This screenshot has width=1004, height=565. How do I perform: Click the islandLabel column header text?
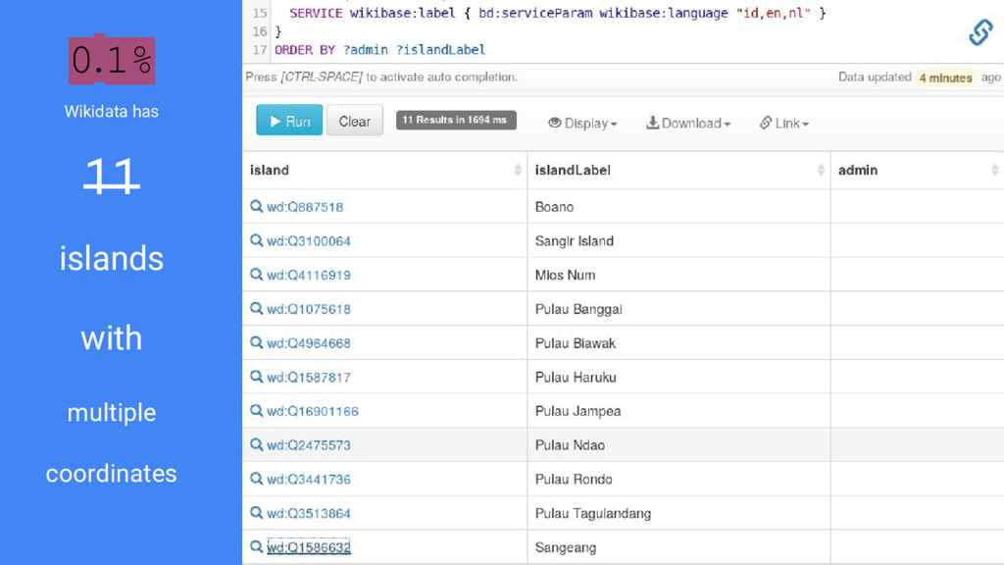tap(573, 170)
